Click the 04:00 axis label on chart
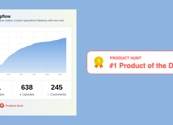Image resolution: width=173 pixels, height=125 pixels. pyautogui.click(x=60, y=74)
